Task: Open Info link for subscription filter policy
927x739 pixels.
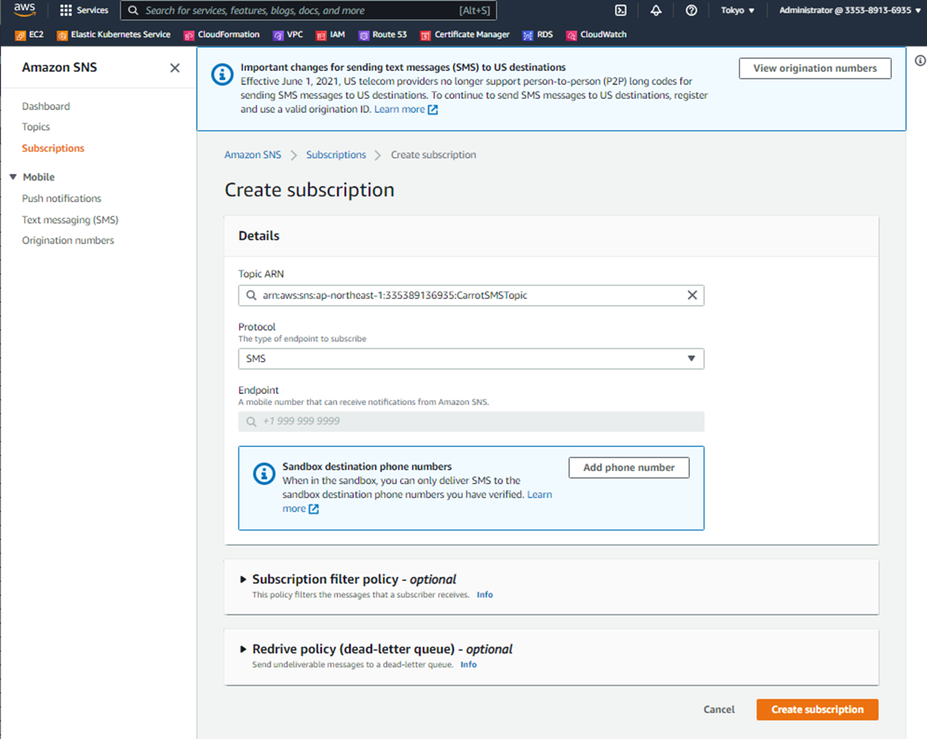Action: tap(485, 595)
